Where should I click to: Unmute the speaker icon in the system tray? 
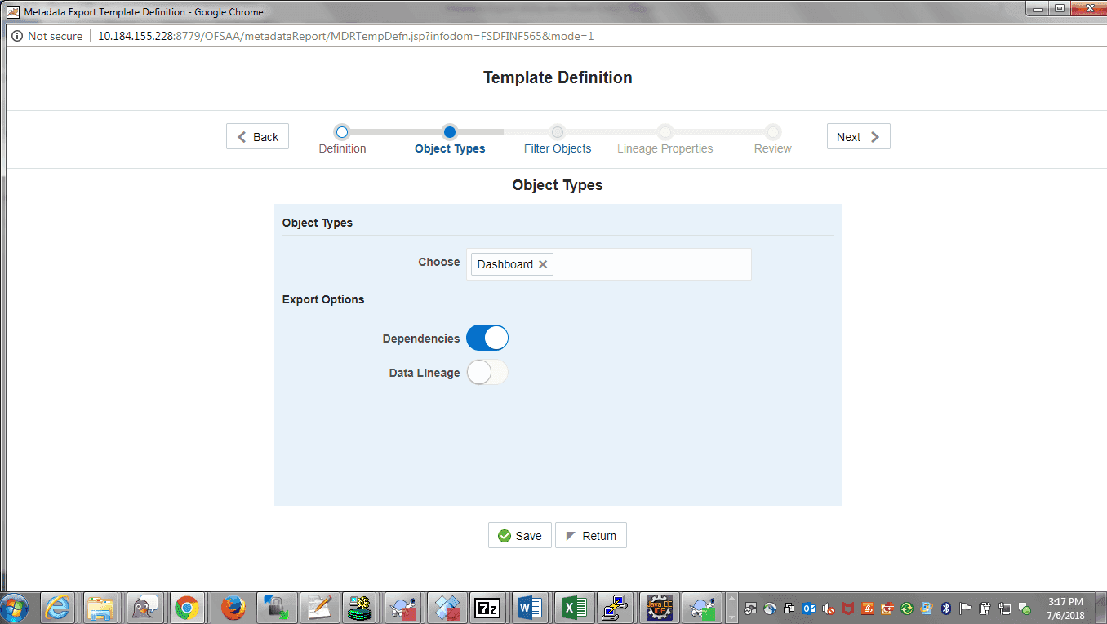(x=828, y=609)
